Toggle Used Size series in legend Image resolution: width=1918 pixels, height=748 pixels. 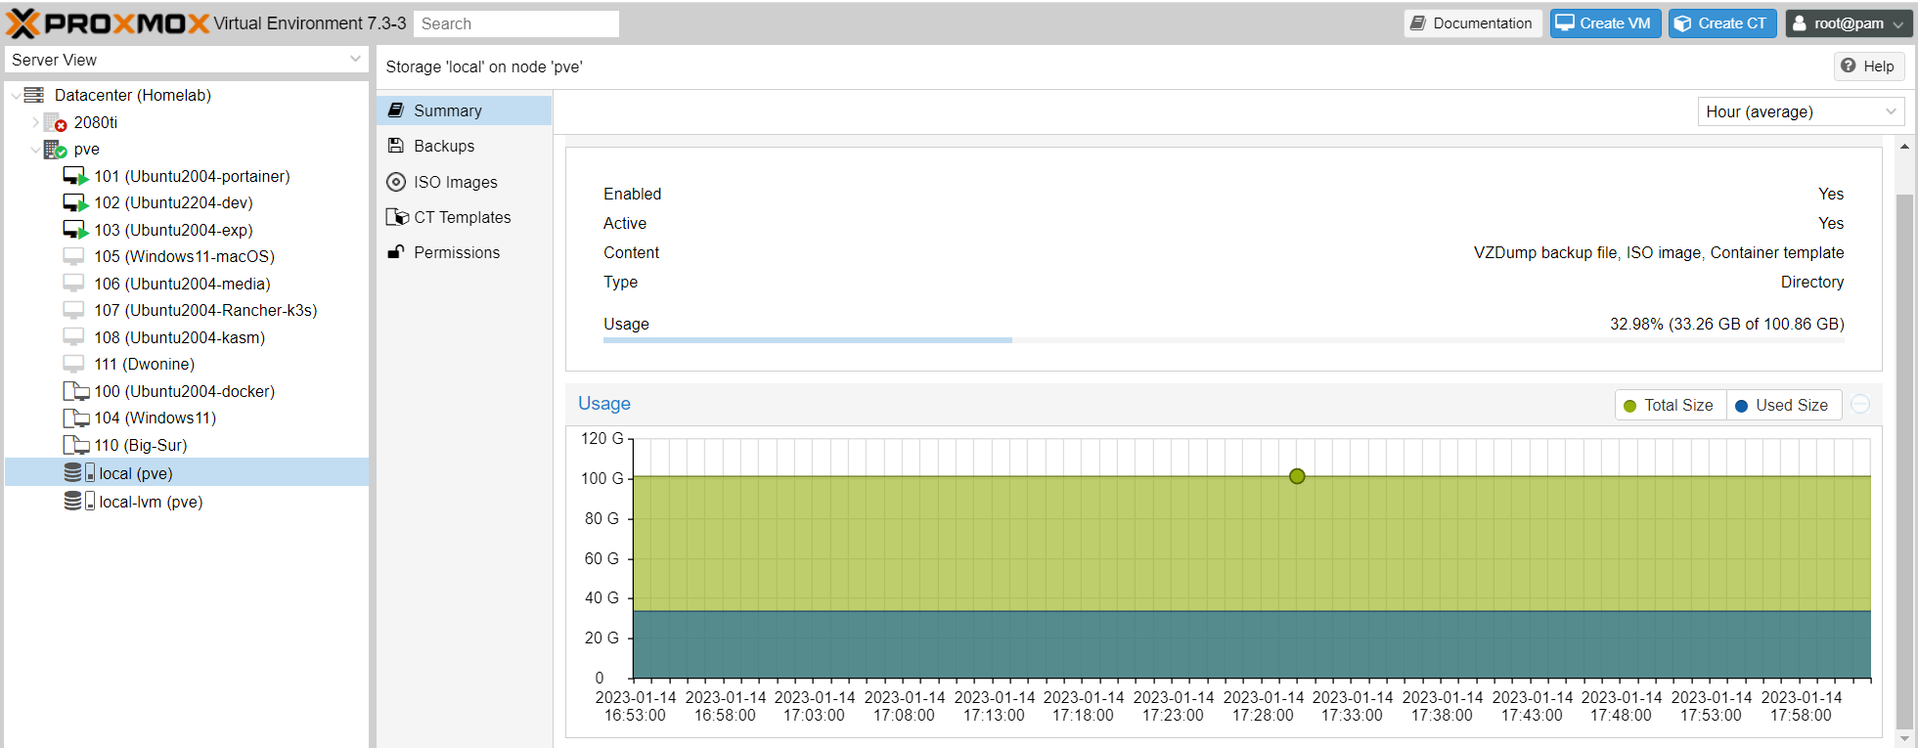tap(1783, 405)
